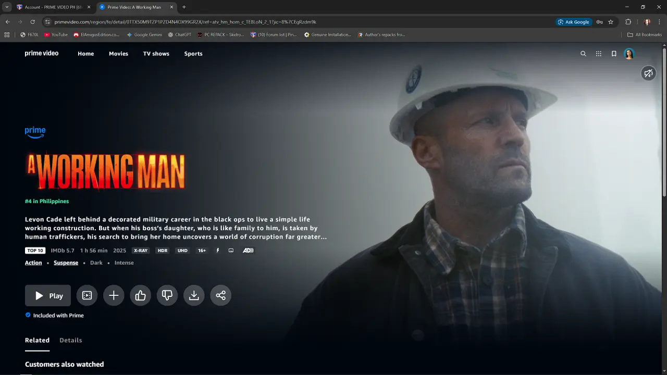Open the apps grid icon in header
The image size is (667, 375).
point(599,54)
